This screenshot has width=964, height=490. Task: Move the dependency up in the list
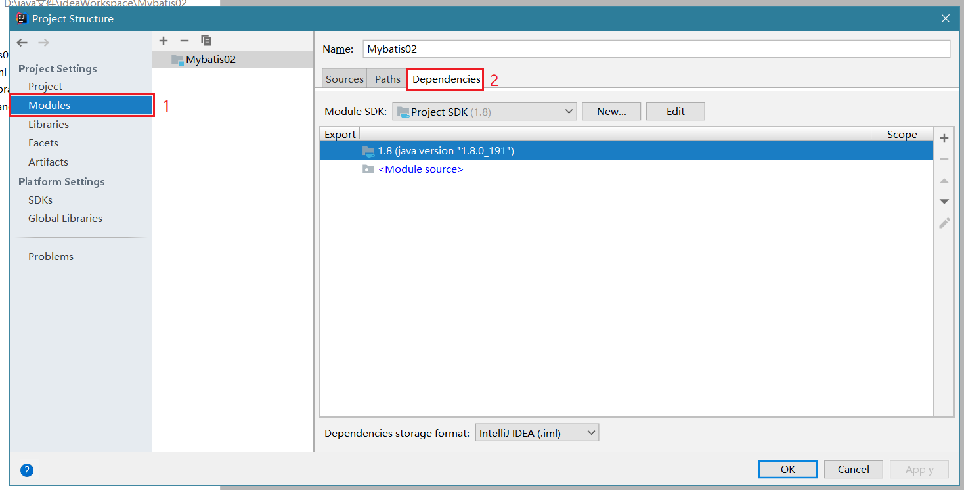[944, 181]
